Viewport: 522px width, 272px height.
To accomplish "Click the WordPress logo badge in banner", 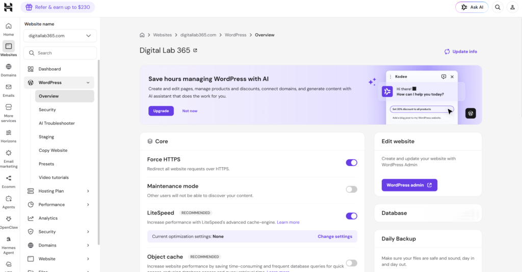I will coord(471,114).
